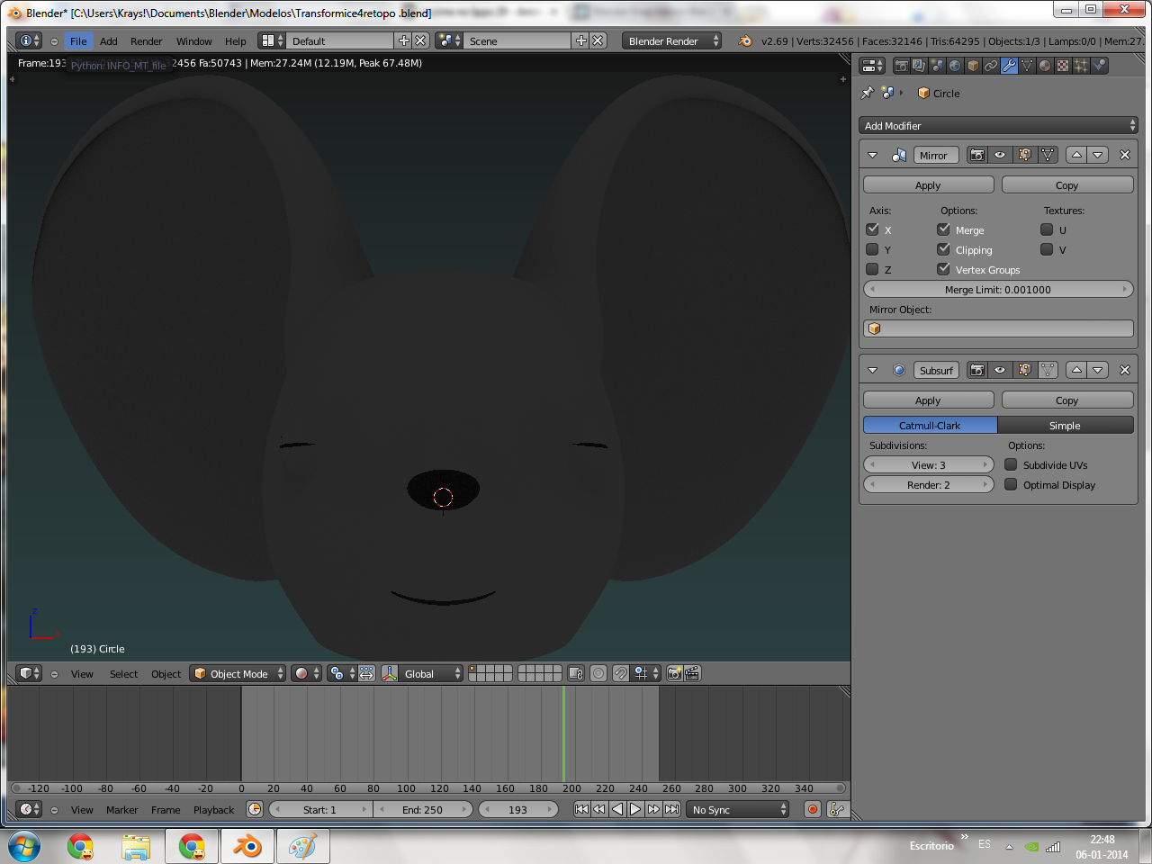Open the Playback menu in timeline

coord(213,810)
